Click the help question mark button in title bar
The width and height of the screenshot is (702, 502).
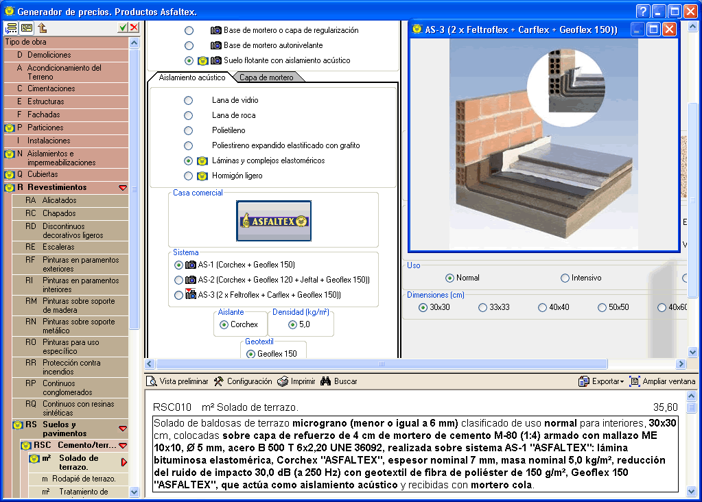click(x=643, y=11)
